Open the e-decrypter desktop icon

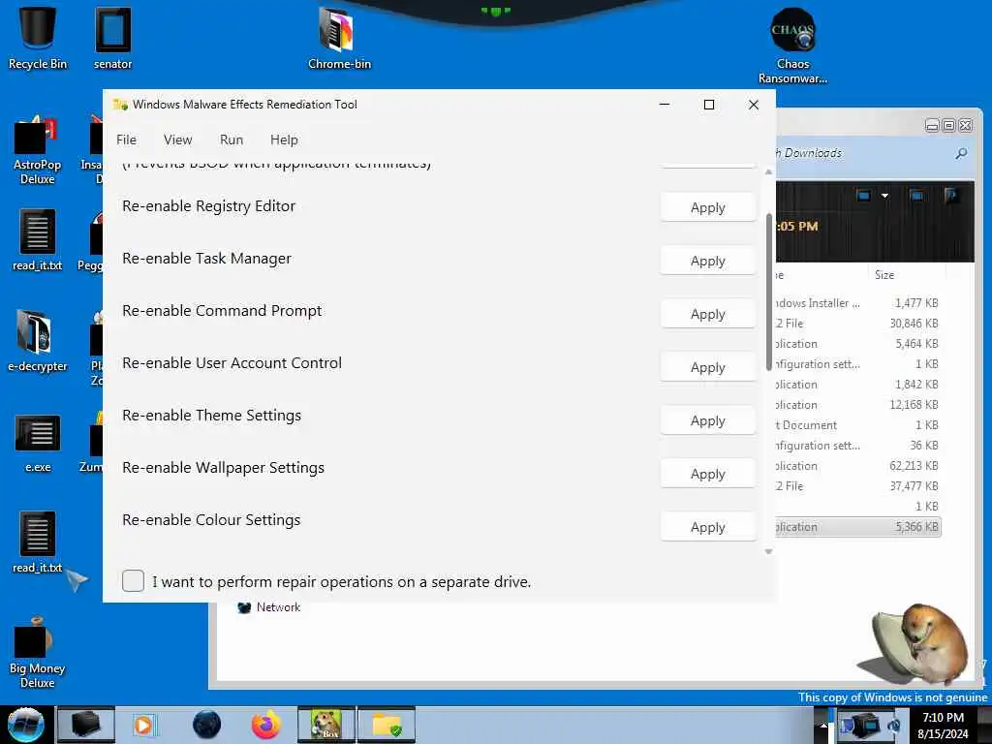tap(38, 340)
